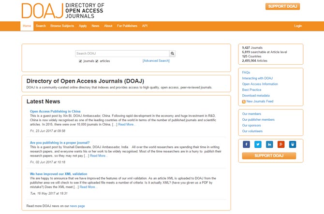Viewport: 324px width, 214px height.
Task: Click the magnifying glass search button
Action: 173,54
